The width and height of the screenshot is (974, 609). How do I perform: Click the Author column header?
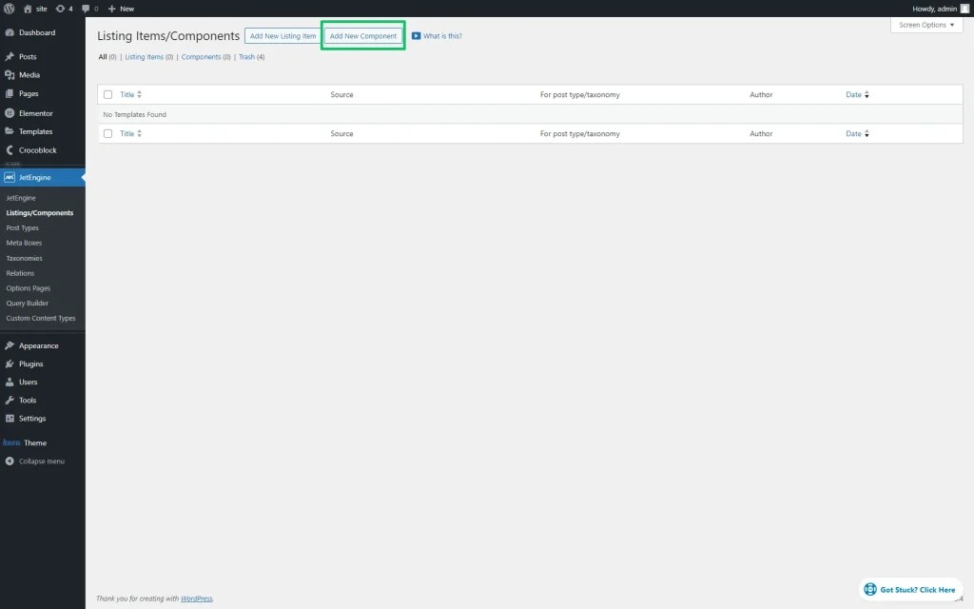coord(761,94)
